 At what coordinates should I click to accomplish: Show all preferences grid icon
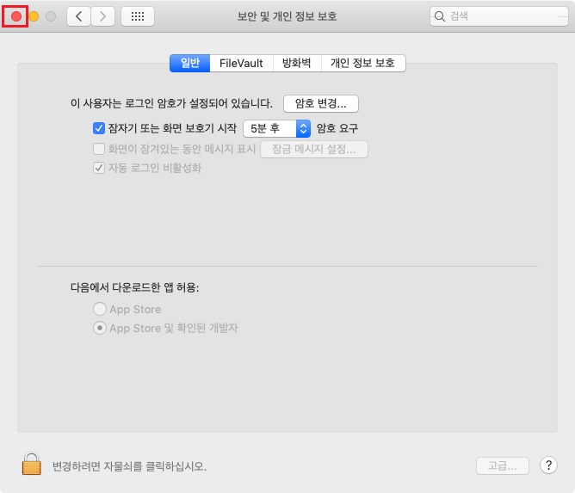[x=138, y=16]
